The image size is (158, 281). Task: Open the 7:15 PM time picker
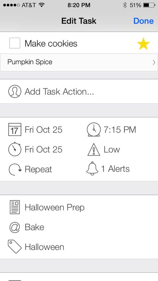coord(120,129)
